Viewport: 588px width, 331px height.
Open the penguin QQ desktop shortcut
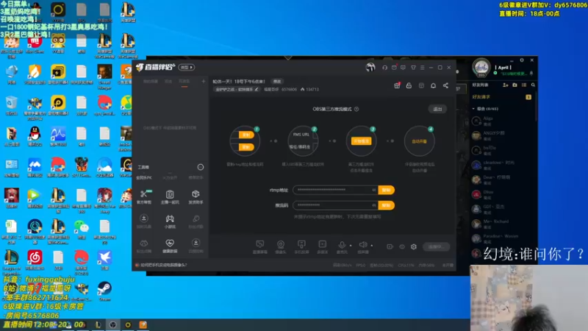coord(35,136)
